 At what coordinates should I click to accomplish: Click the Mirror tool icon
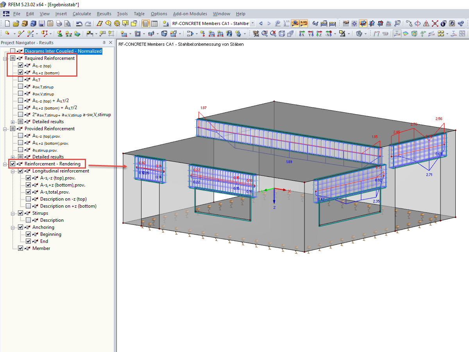click(x=426, y=23)
